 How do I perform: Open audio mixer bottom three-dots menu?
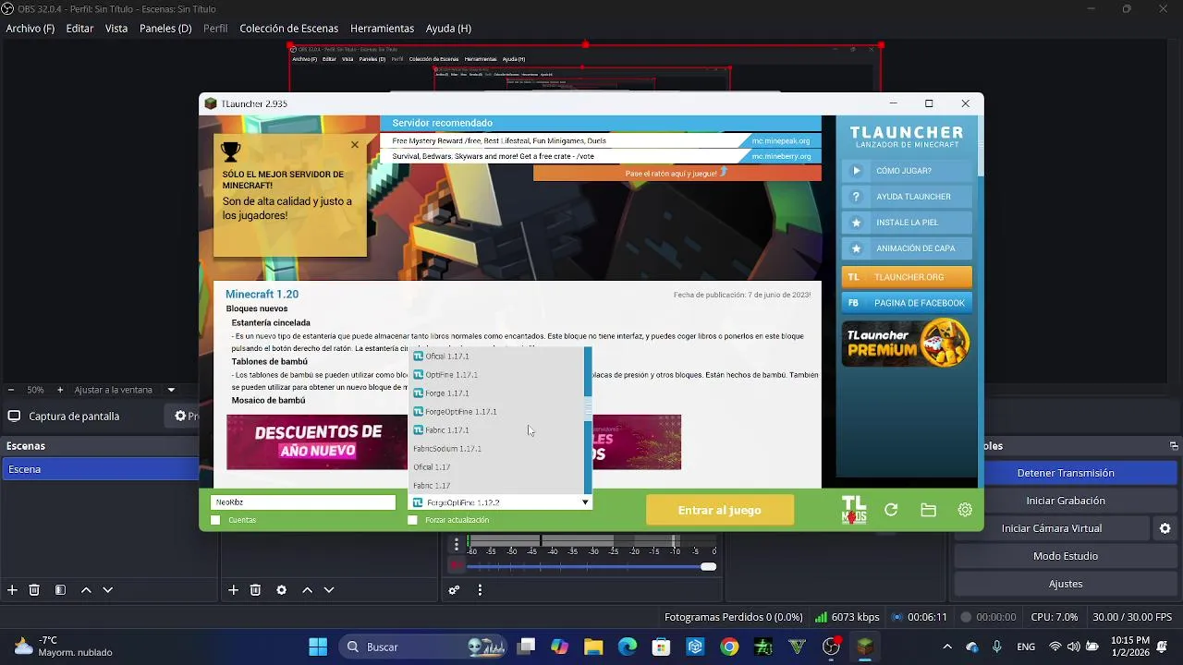[x=480, y=589]
